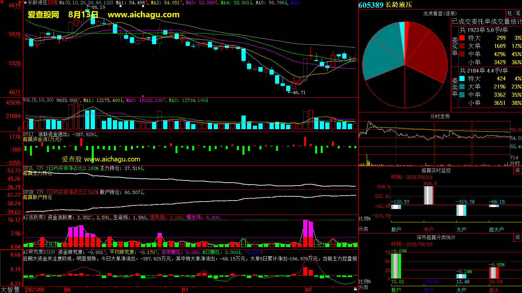522x293 pixels.
Task: Click the 06 month marker on timeline
Action: coord(68,290)
